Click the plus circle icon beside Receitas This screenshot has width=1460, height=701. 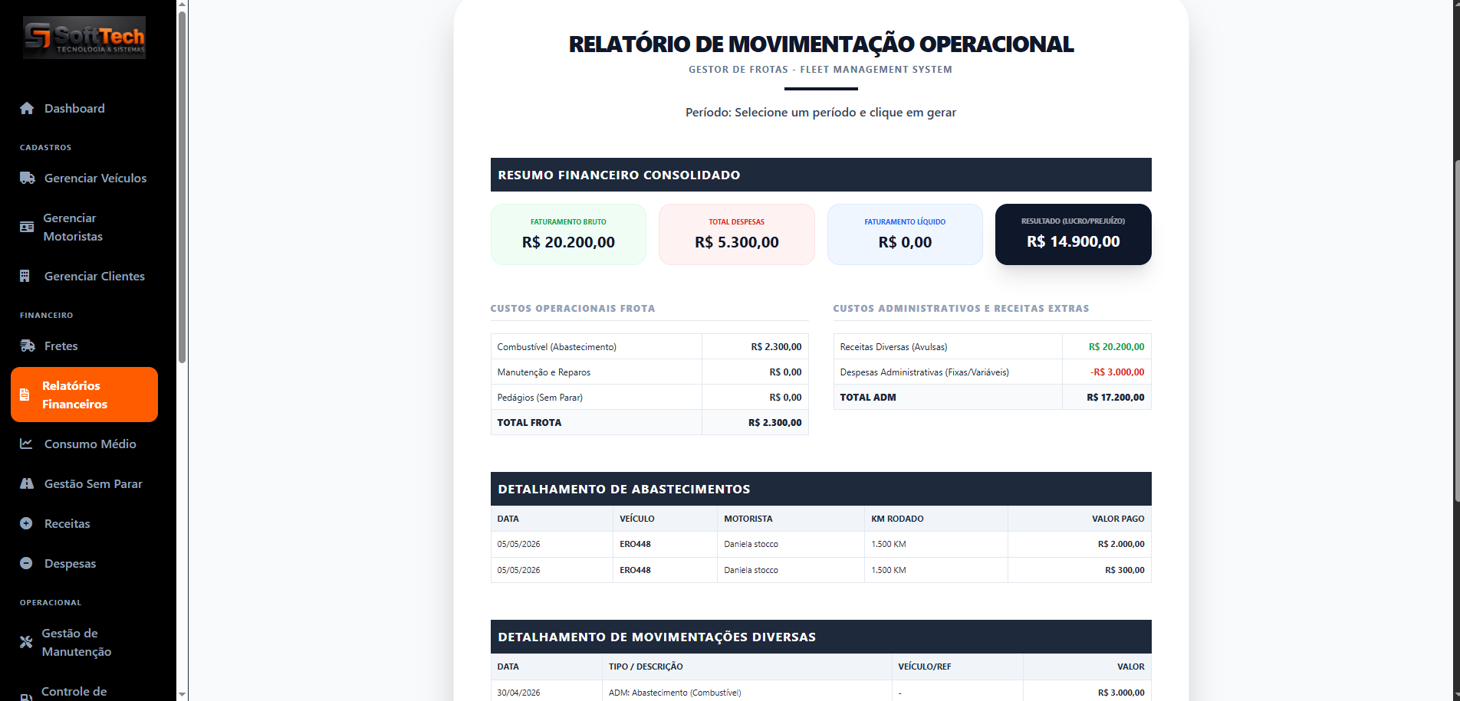26,524
